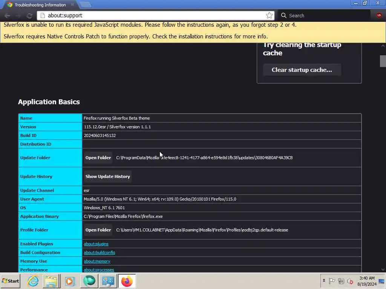This screenshot has height=289, width=386.
Task: Bookmark page with the star icon
Action: coord(269,15)
